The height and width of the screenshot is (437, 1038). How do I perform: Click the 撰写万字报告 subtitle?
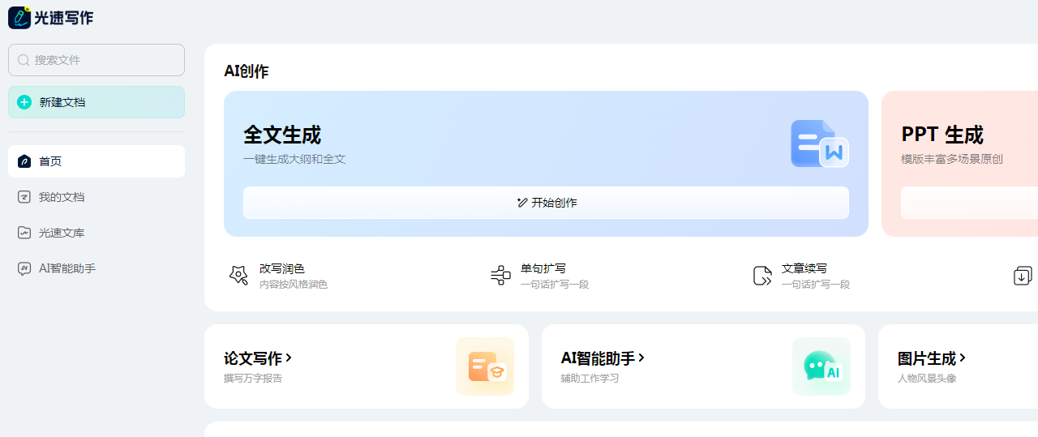253,379
